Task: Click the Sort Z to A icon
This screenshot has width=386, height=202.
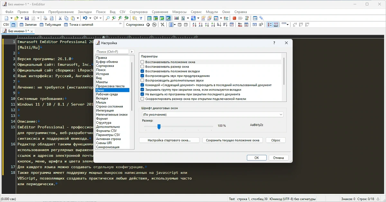Action: click(x=201, y=25)
